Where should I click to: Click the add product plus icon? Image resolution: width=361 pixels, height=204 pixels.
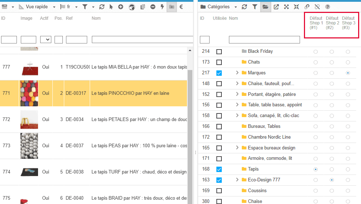(121, 7)
